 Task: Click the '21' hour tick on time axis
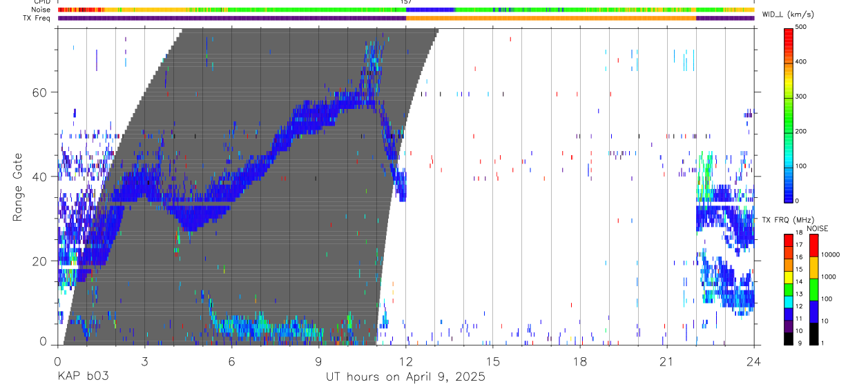click(667, 361)
